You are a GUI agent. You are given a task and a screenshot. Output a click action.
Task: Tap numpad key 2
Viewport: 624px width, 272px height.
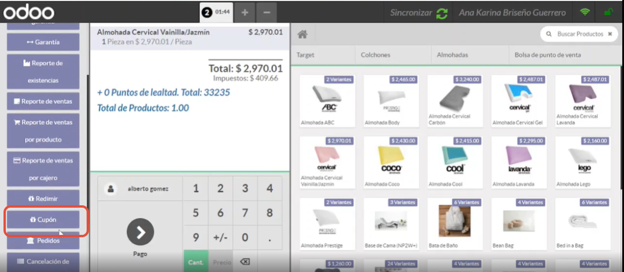[220, 188]
